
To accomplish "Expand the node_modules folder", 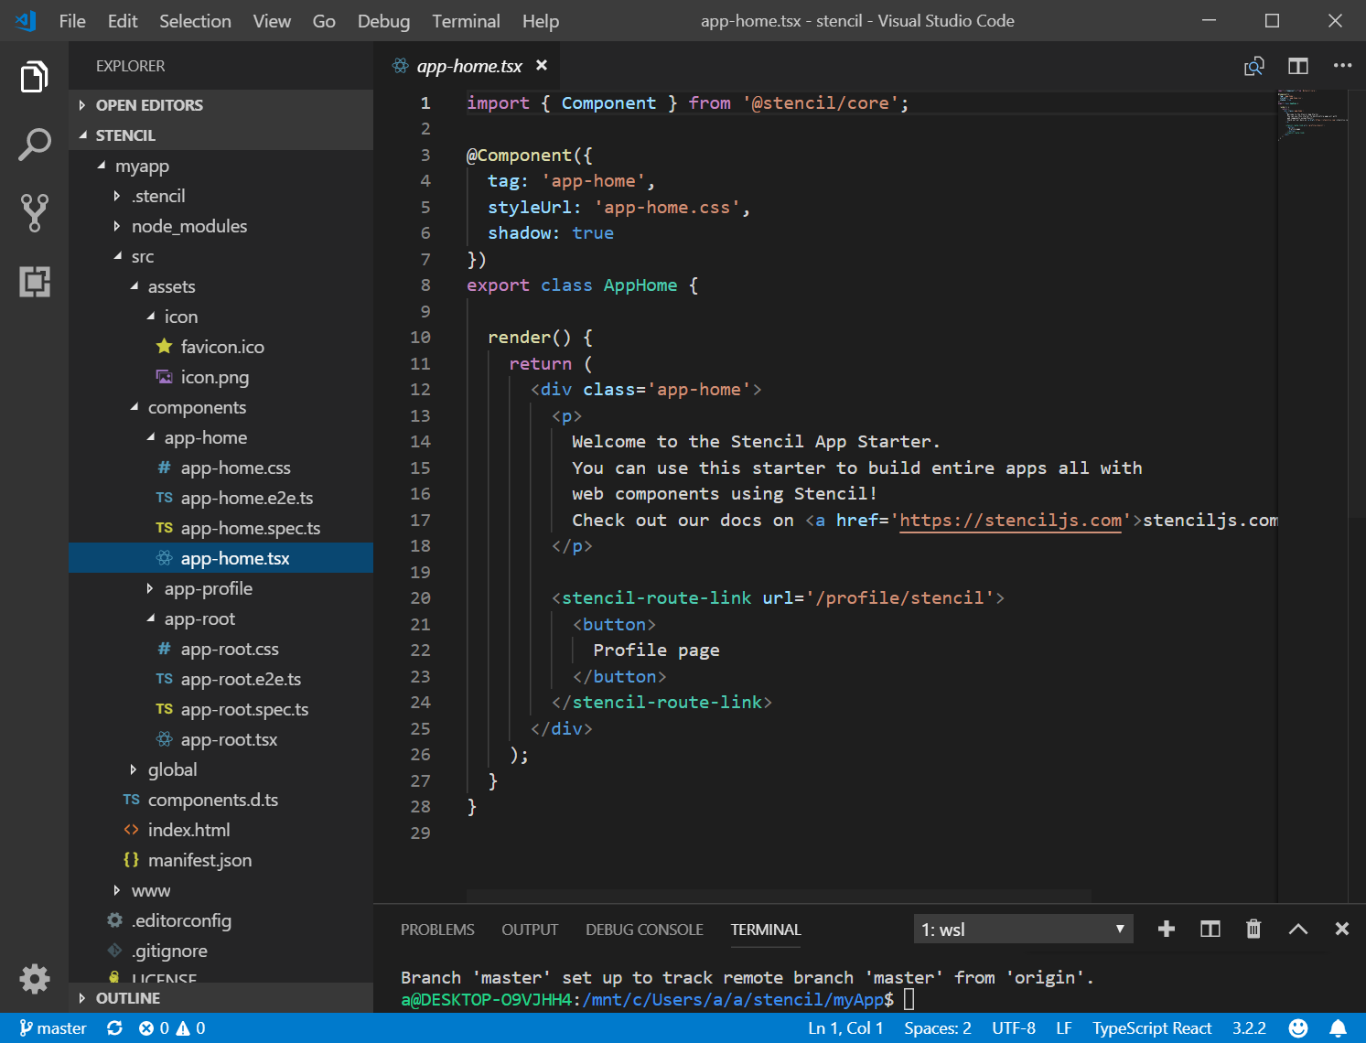I will [x=220, y=226].
